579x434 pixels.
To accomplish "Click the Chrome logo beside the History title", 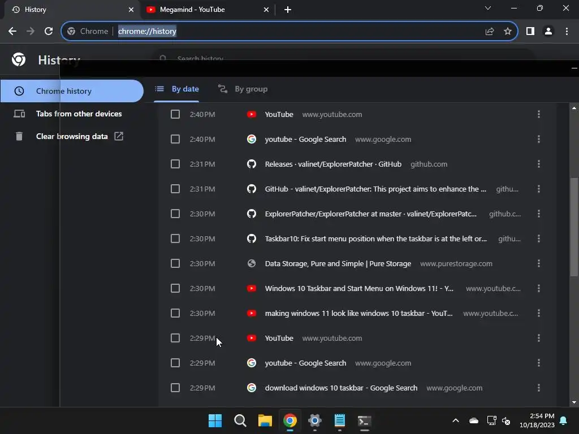I will tap(19, 59).
